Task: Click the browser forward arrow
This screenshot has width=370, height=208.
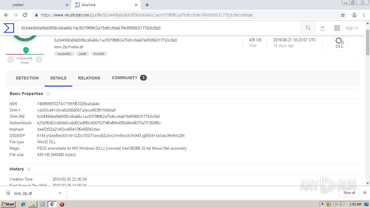Action: pyautogui.click(x=16, y=15)
